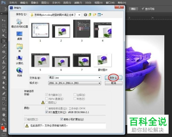Open the 帮助 menu

coord(122,3)
